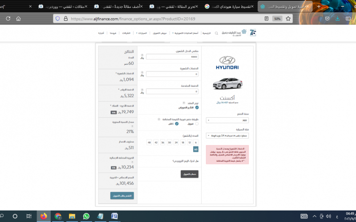This screenshot has width=356, height=222.
Task: Open the shield tracking protection icon
Action: tap(58, 19)
